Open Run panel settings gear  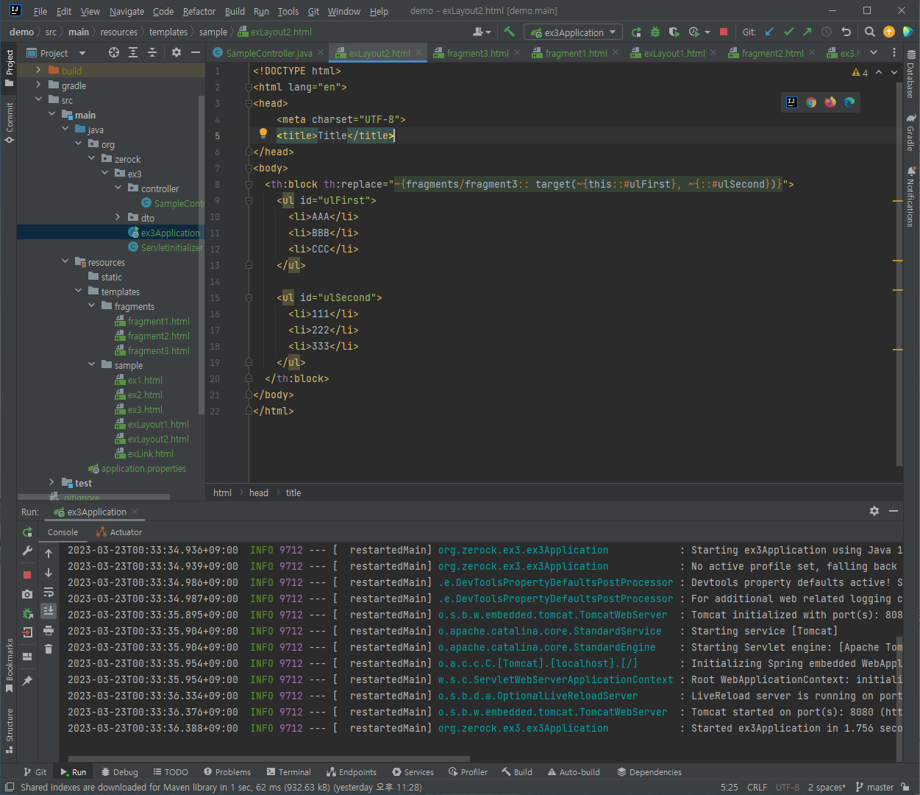pyautogui.click(x=874, y=511)
